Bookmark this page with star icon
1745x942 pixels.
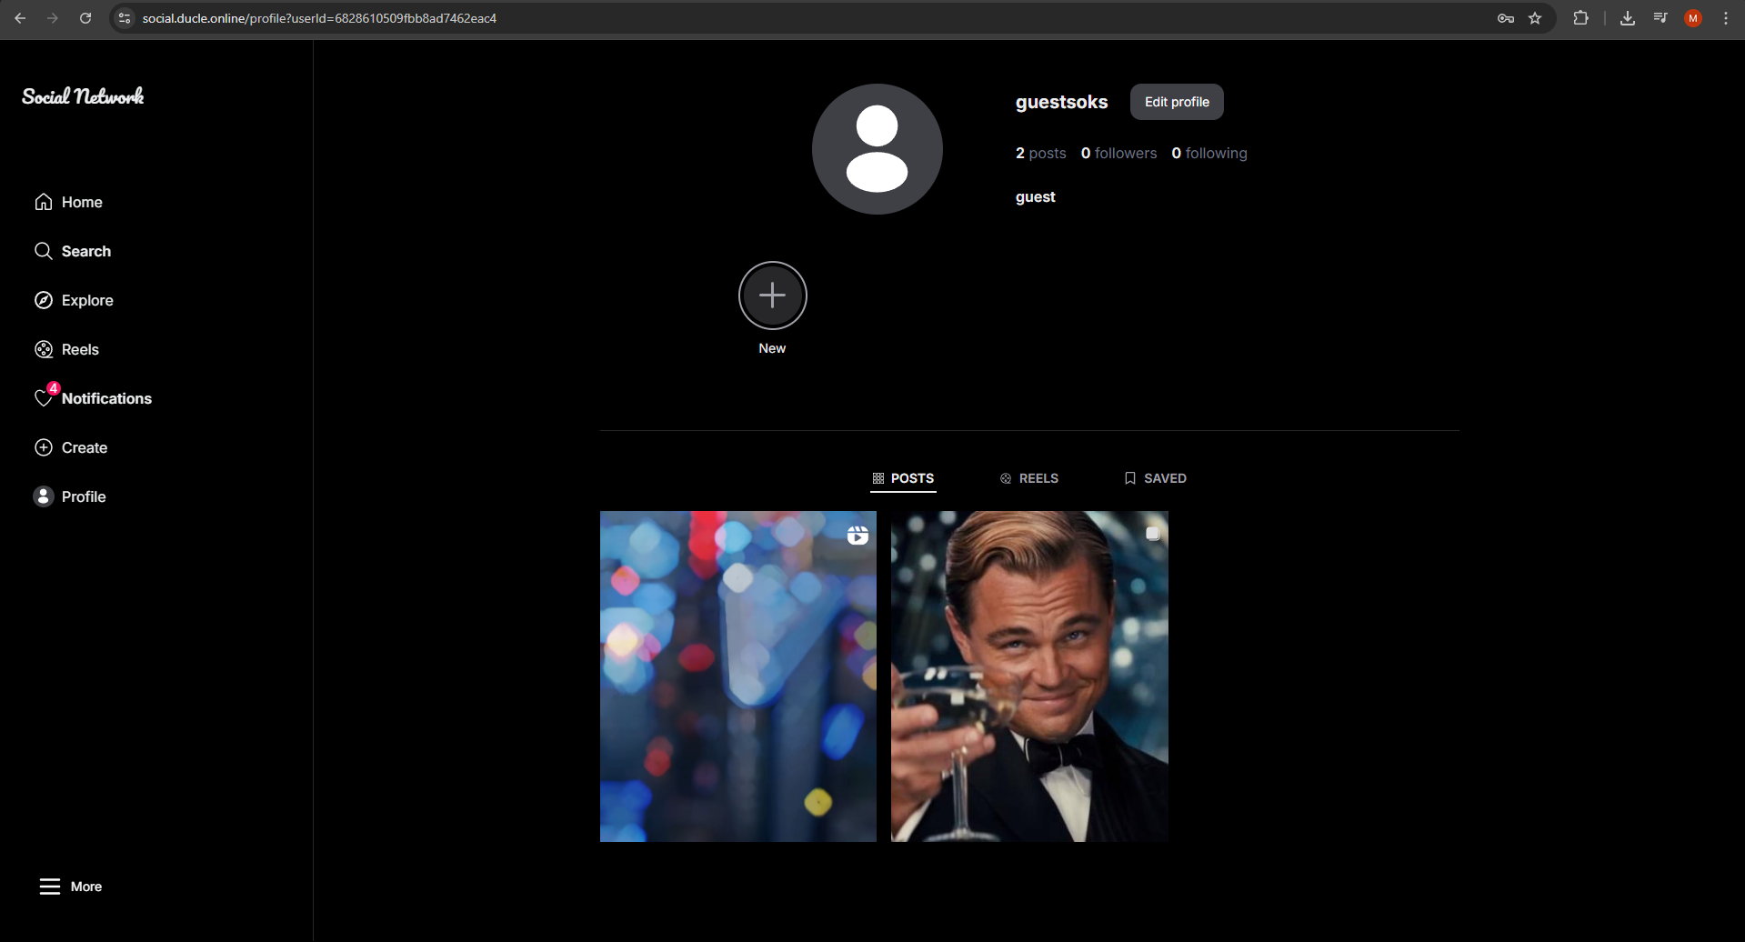coord(1535,18)
